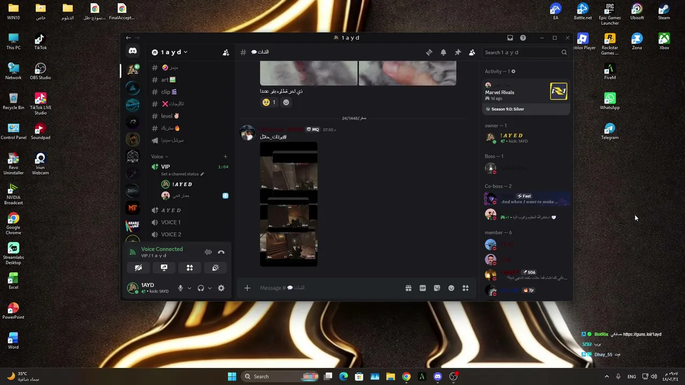Create a new voice channel with plus

(225, 157)
